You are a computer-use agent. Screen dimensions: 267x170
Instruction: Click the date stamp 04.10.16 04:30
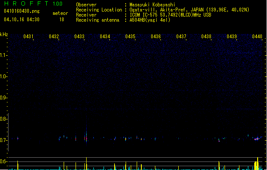[x=22, y=20]
